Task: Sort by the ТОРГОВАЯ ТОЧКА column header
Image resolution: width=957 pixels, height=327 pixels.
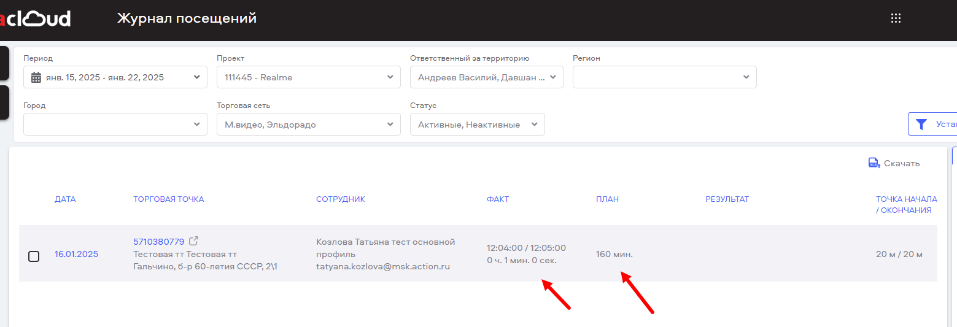Action: 169,199
